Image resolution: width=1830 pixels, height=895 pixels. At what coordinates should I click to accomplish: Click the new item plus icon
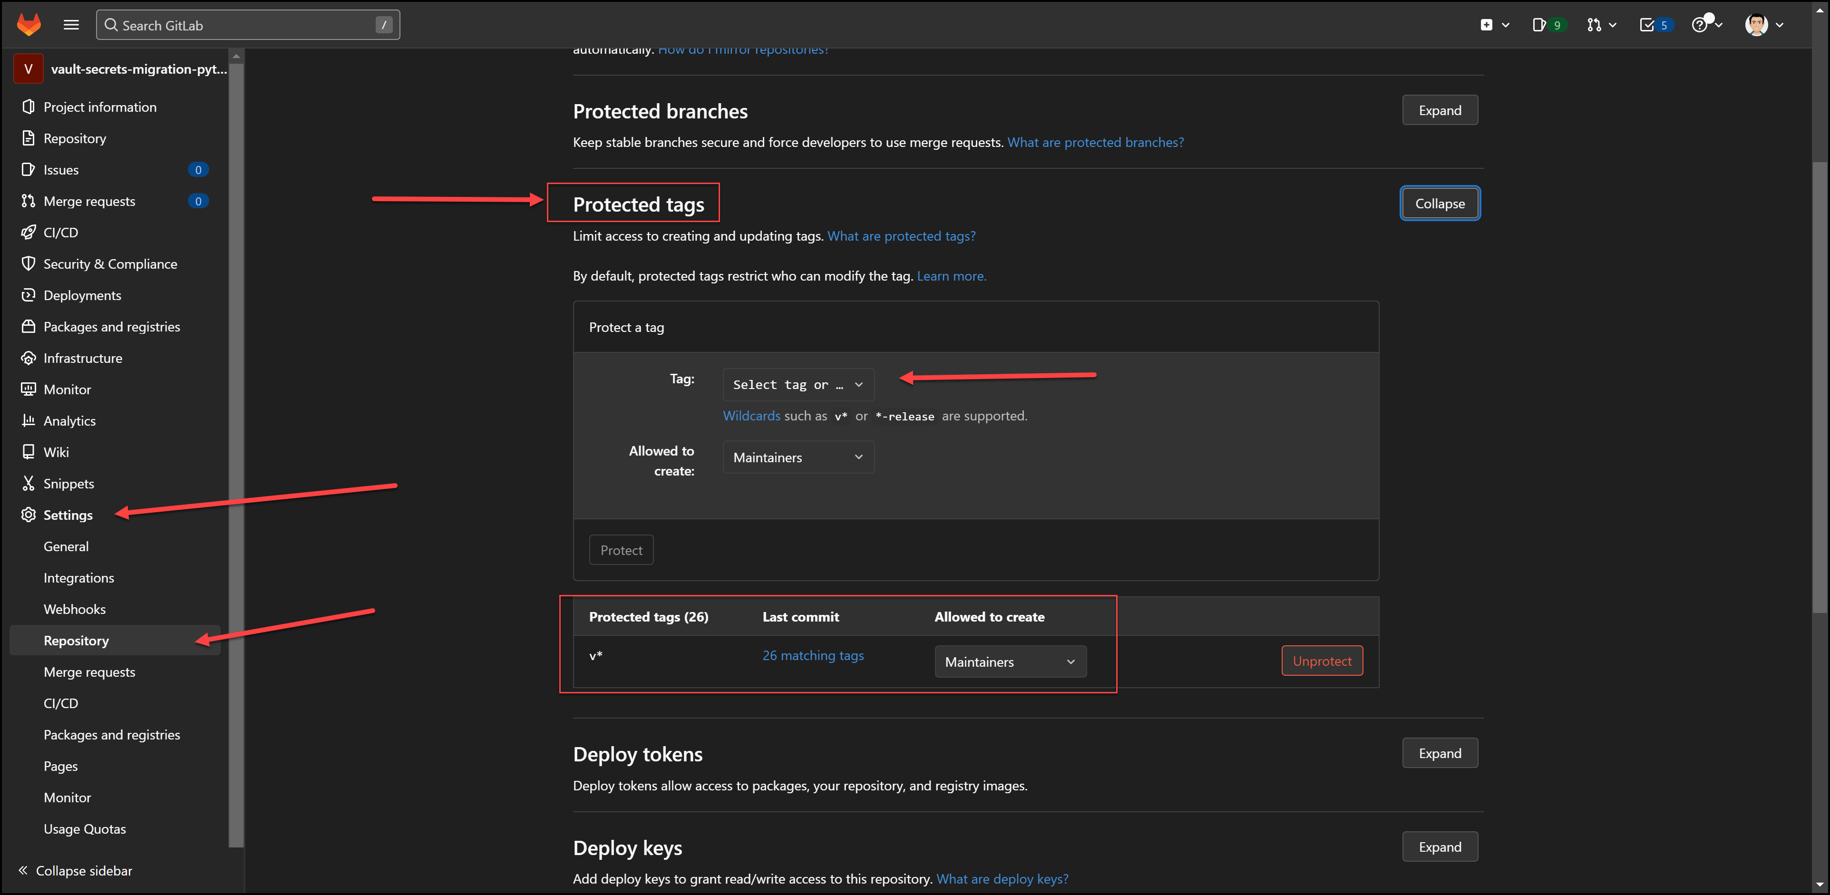[1488, 24]
